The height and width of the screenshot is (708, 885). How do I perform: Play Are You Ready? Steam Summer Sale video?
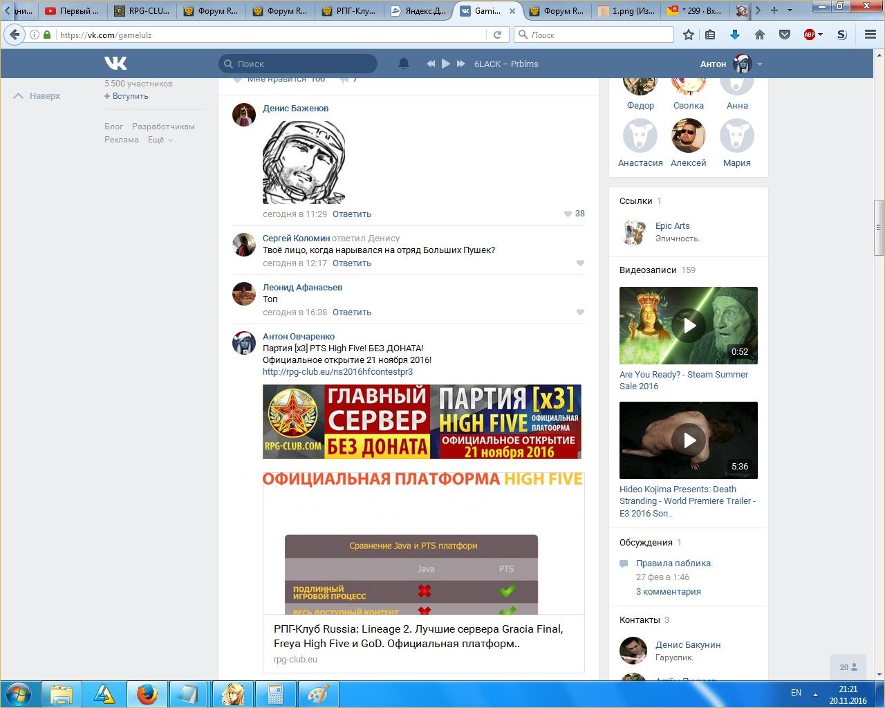689,326
